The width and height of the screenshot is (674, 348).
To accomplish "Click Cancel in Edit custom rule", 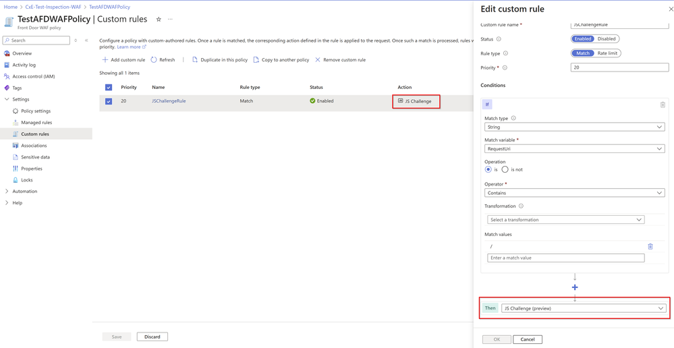I will click(528, 339).
